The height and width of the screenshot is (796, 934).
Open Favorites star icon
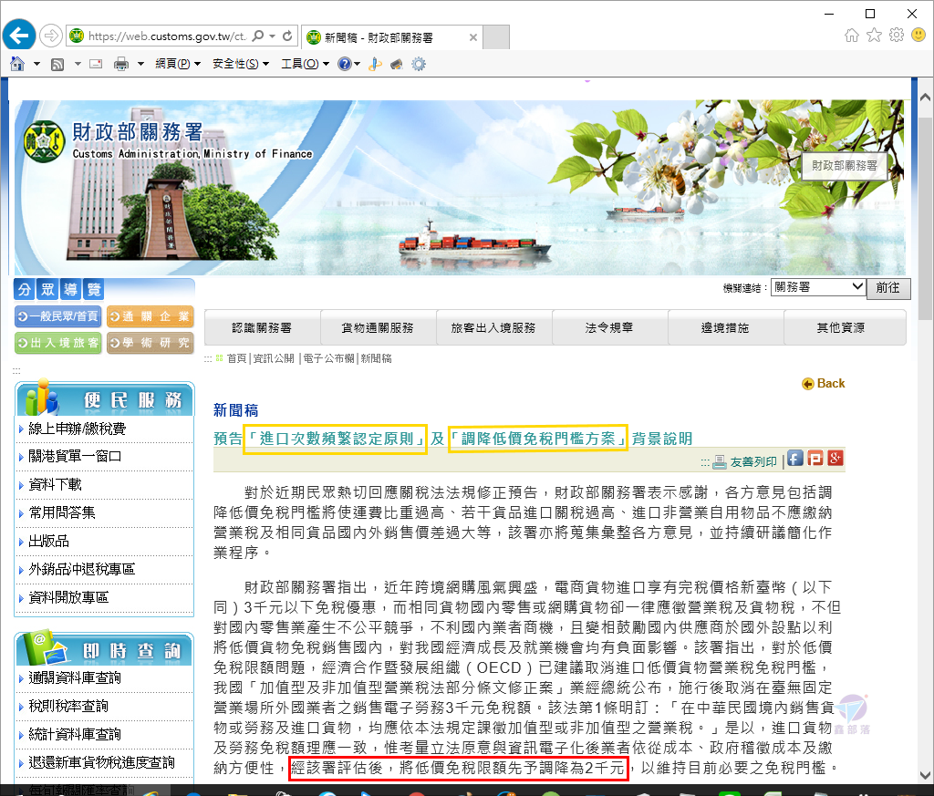pyautogui.click(x=874, y=36)
